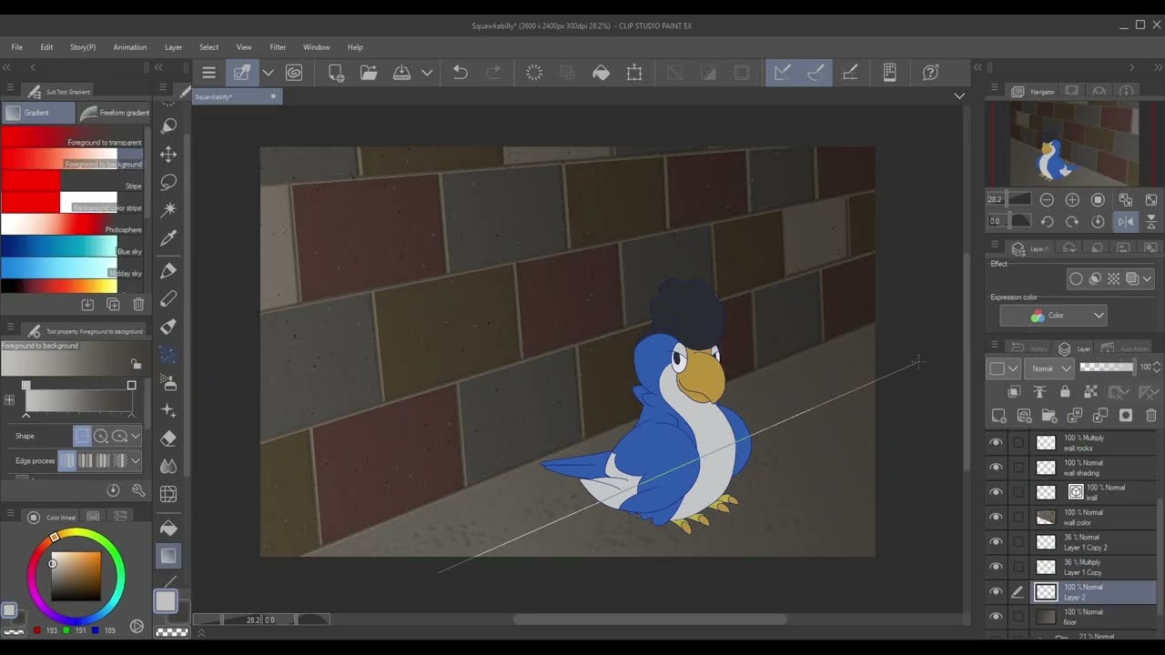Screen dimensions: 1165x655
Task: Rotate canvas left in the Navigator
Action: pos(1047,222)
